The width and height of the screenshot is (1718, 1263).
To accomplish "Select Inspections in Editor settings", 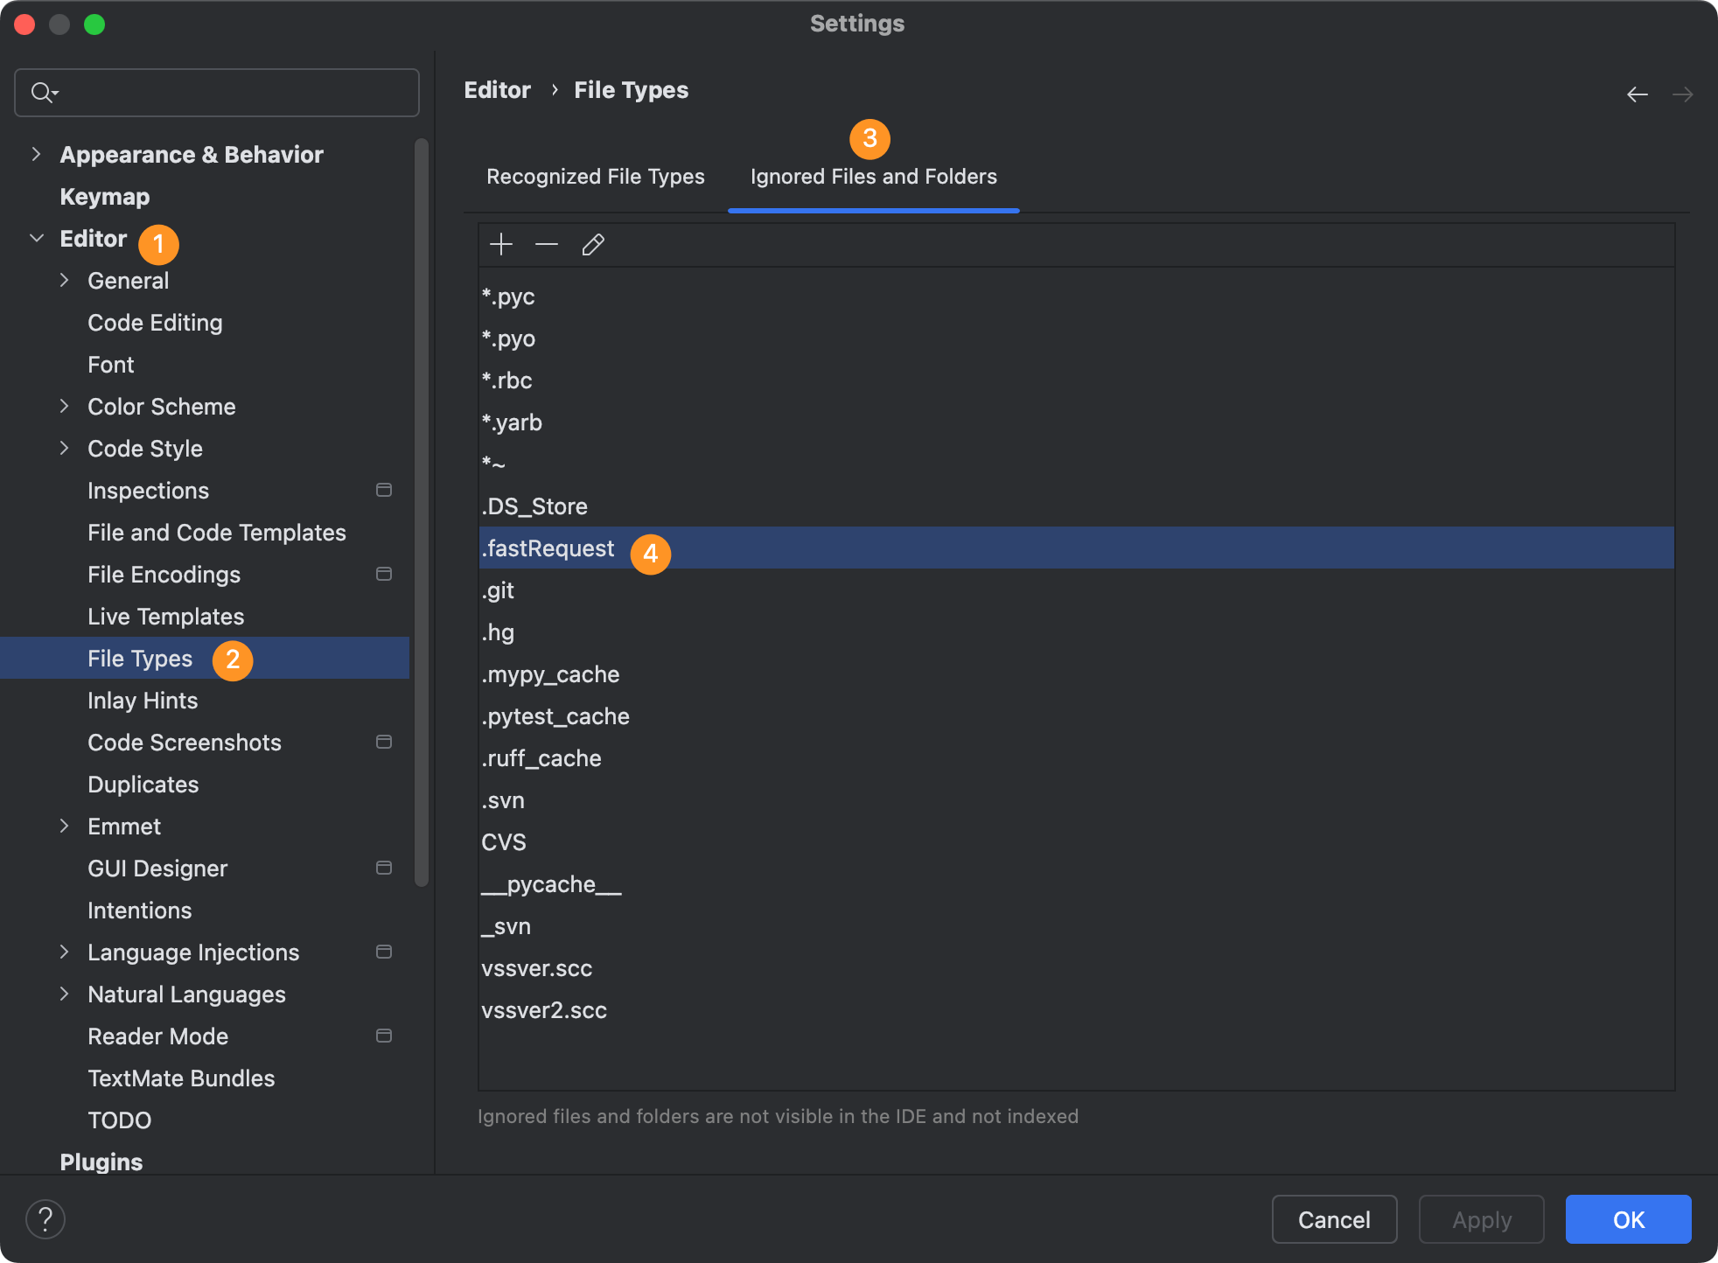I will tap(148, 491).
